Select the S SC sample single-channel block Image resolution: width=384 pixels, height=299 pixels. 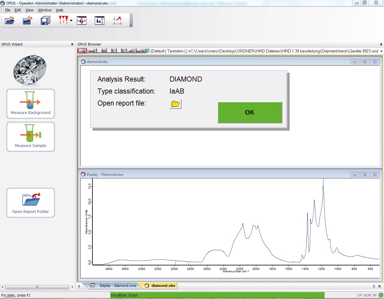(112, 51)
